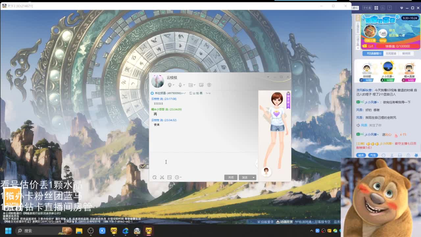Open emoji icon in live chat bar
421x237 pixels.
click(x=384, y=155)
